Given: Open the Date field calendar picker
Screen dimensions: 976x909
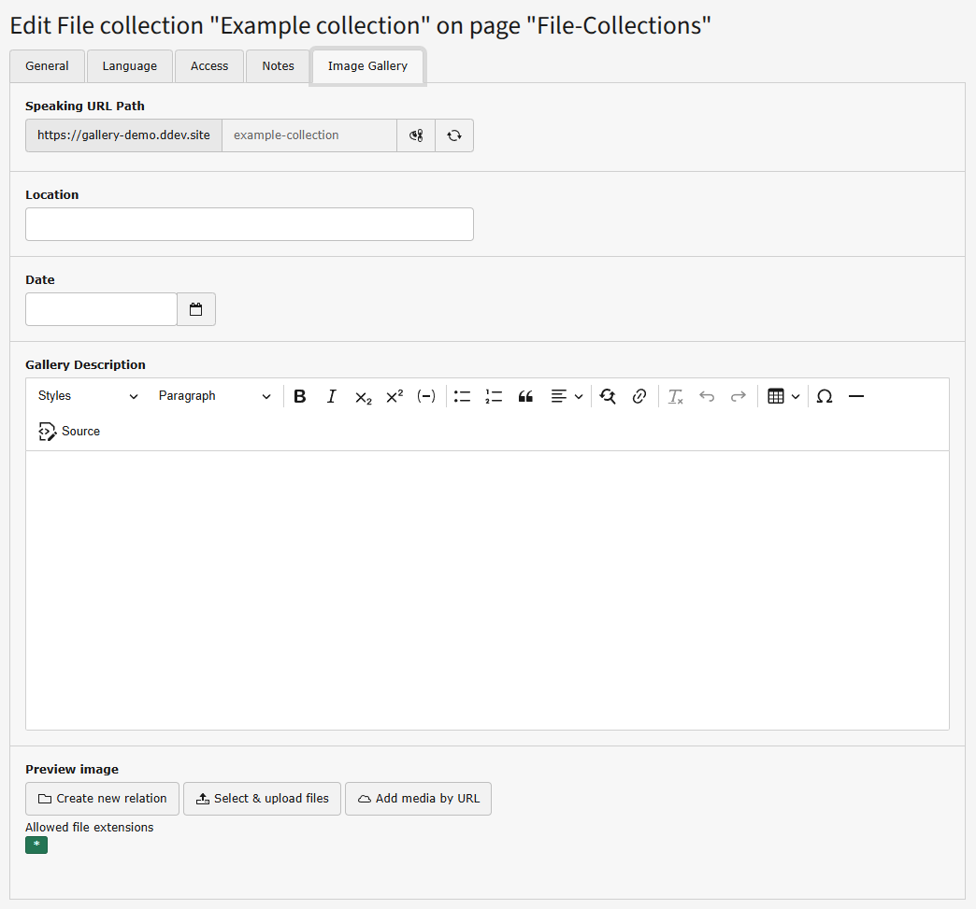Looking at the screenshot, I should (196, 308).
